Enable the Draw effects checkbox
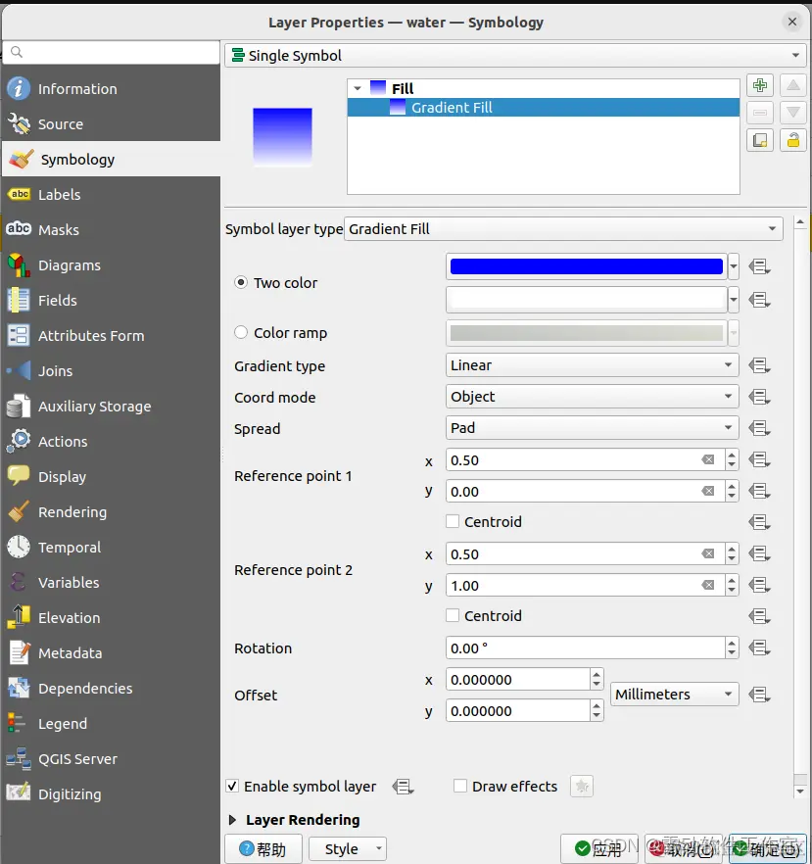 point(460,787)
